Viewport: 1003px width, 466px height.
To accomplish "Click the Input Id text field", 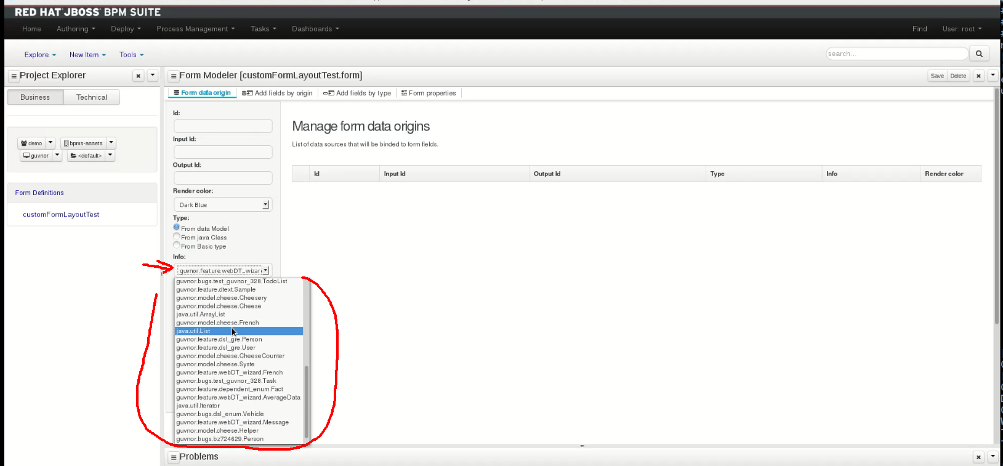I will pyautogui.click(x=223, y=151).
